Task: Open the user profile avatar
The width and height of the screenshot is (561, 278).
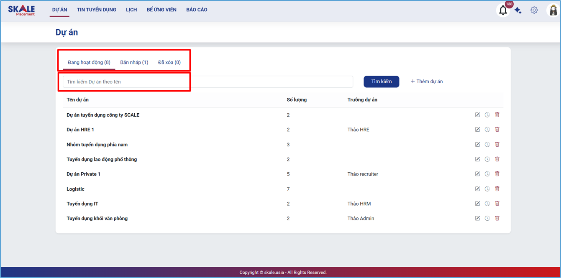Action: (553, 10)
